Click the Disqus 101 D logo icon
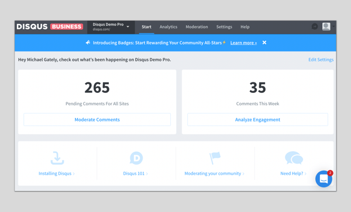Screen dimensions: 351x212 coord(136,158)
